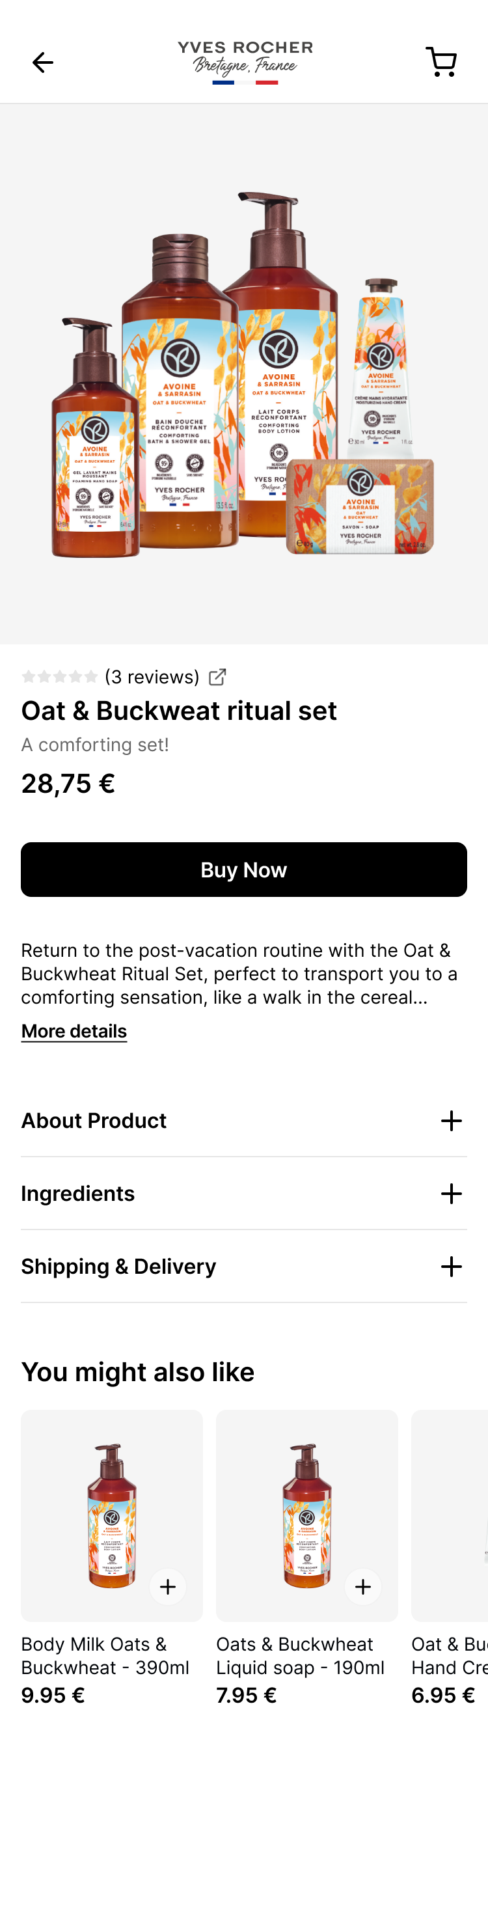488x1924 pixels.
Task: Expand the Shipping & Delivery section
Action: (x=244, y=1266)
